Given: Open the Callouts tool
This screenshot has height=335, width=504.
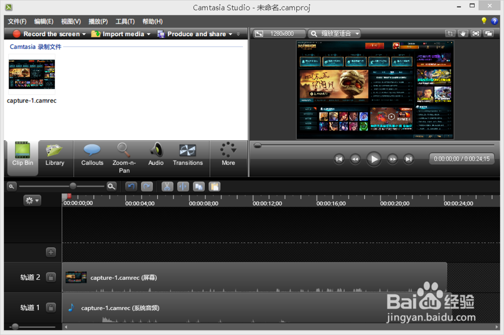Looking at the screenshot, I should tap(92, 155).
